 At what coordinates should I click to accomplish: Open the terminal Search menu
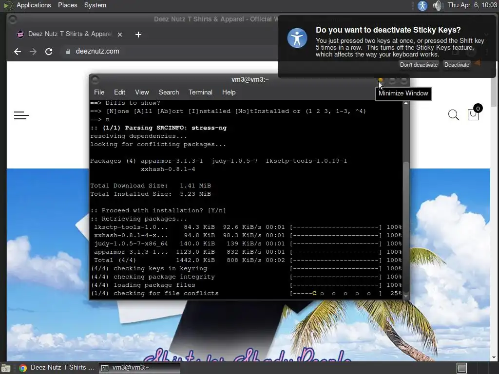(169, 92)
